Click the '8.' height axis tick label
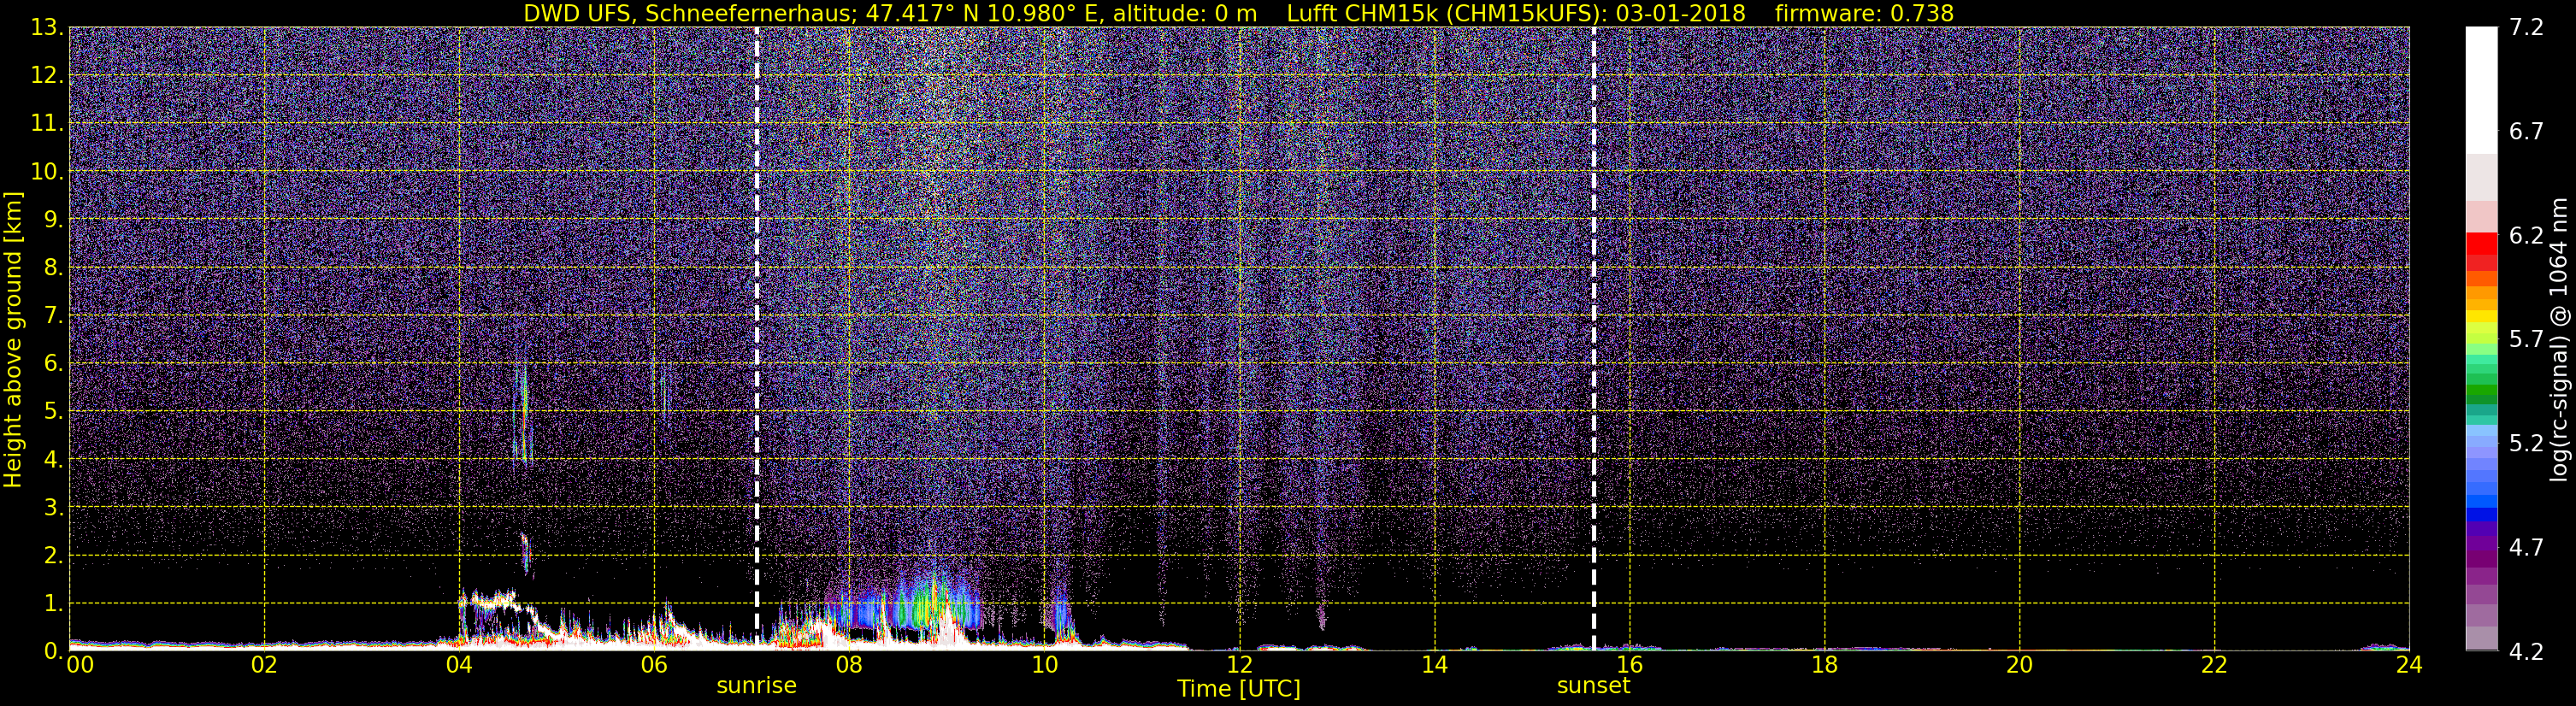 pyautogui.click(x=54, y=267)
